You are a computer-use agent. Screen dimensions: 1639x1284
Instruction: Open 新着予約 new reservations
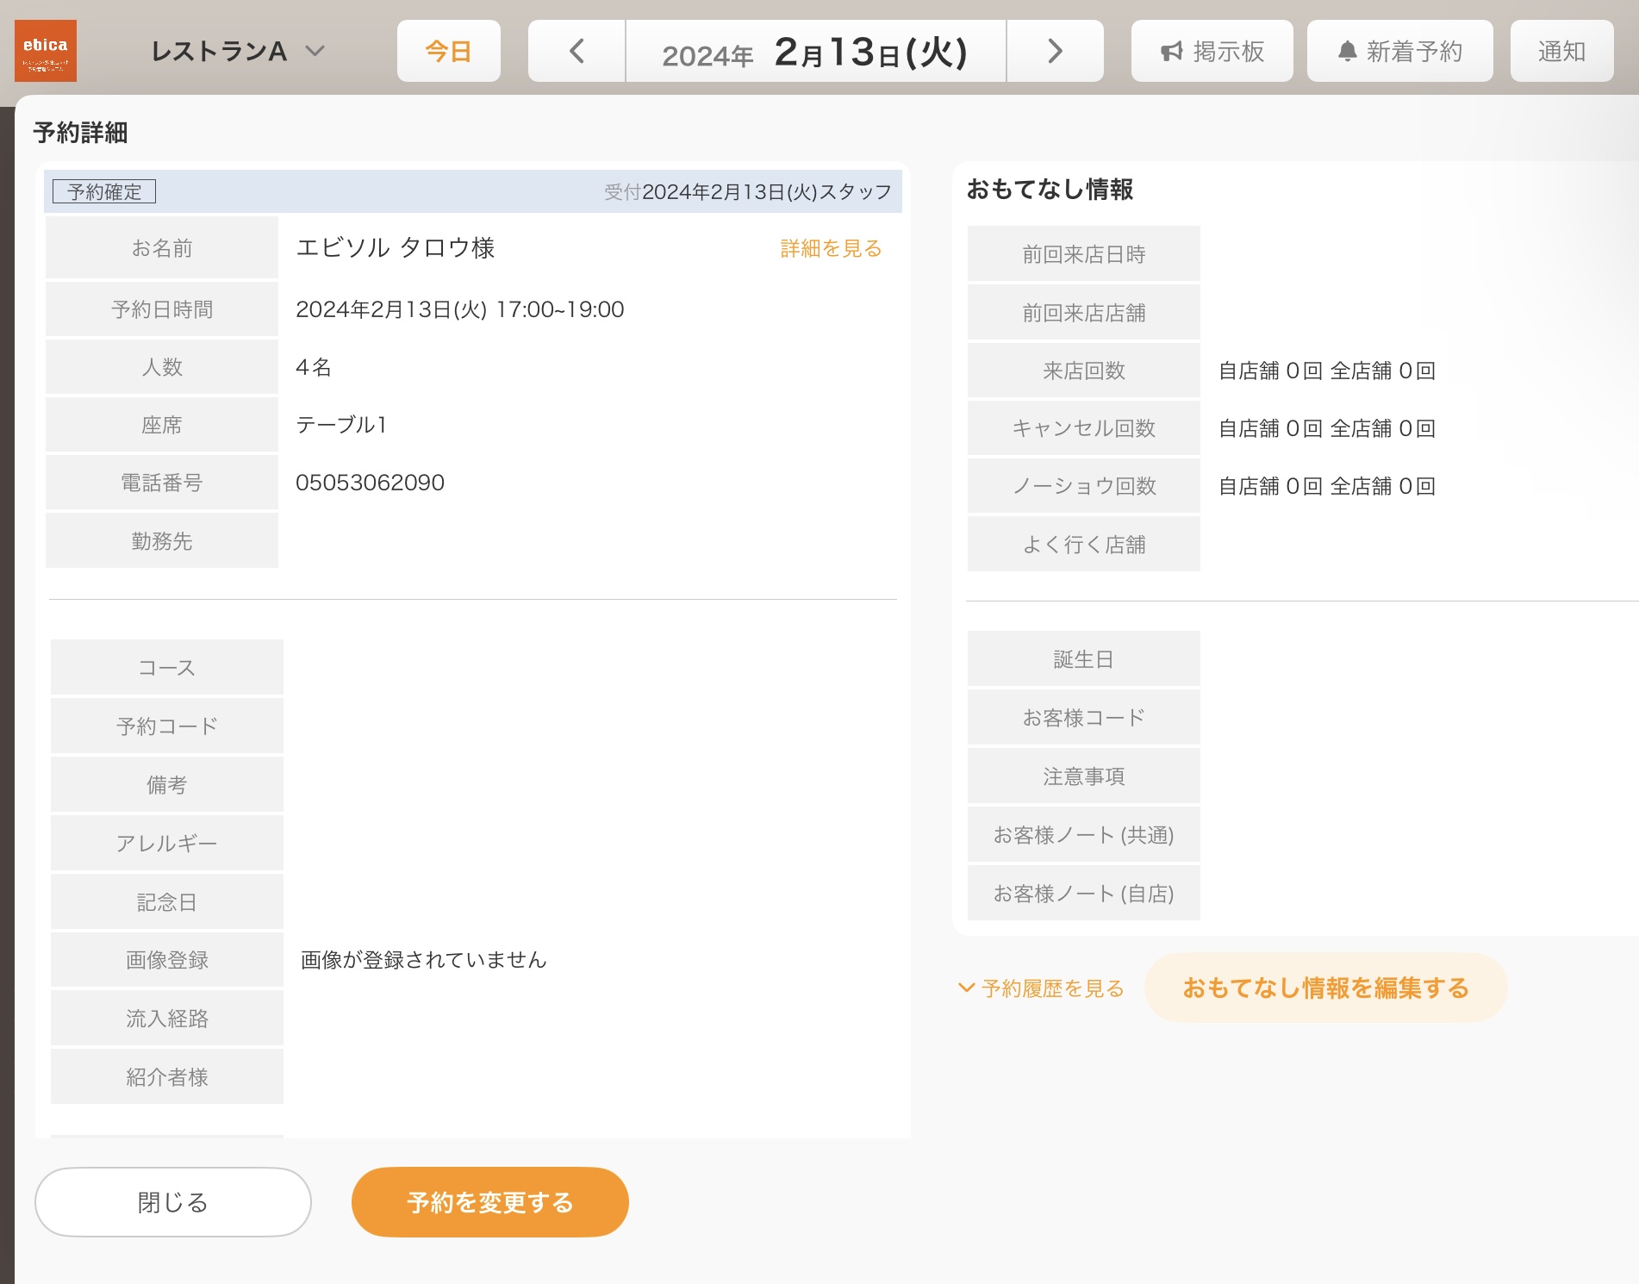click(x=1400, y=51)
